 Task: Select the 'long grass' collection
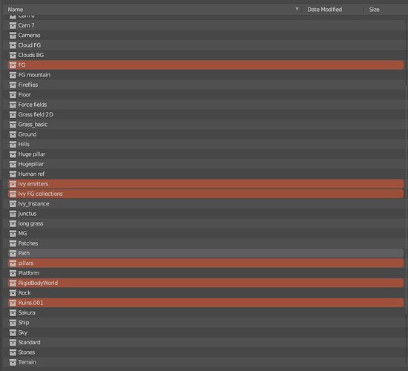tap(205, 223)
